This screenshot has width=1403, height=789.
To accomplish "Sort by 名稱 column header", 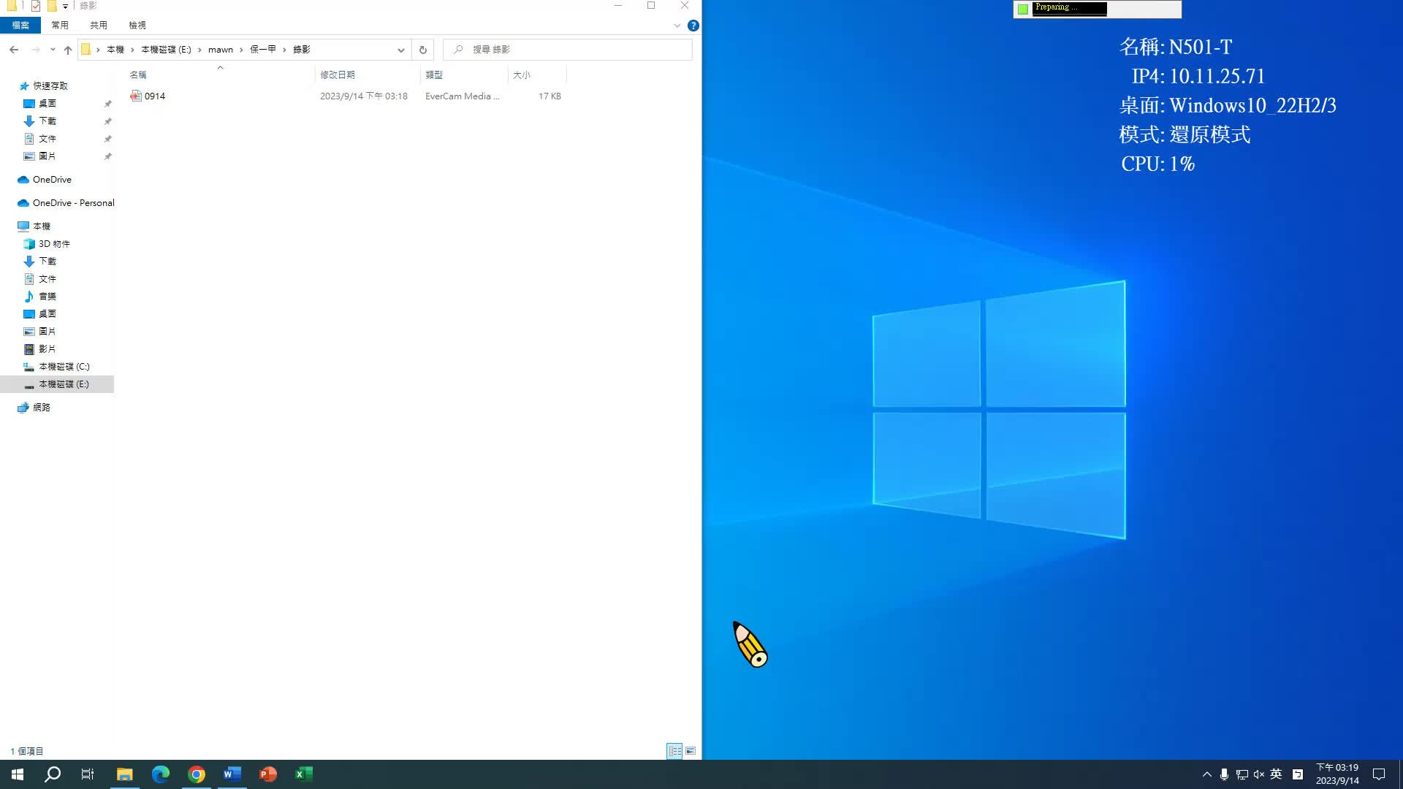I will coord(138,75).
